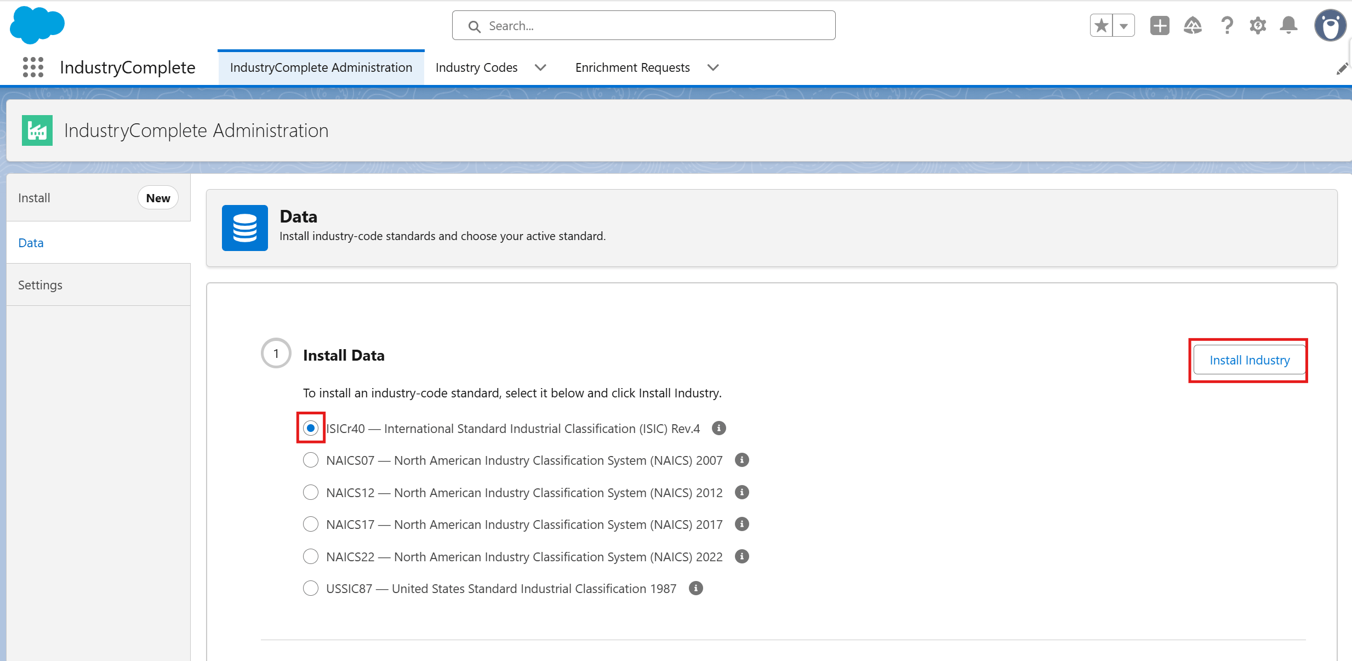The height and width of the screenshot is (661, 1352).
Task: Click the New badge beside Install
Action: tap(158, 198)
